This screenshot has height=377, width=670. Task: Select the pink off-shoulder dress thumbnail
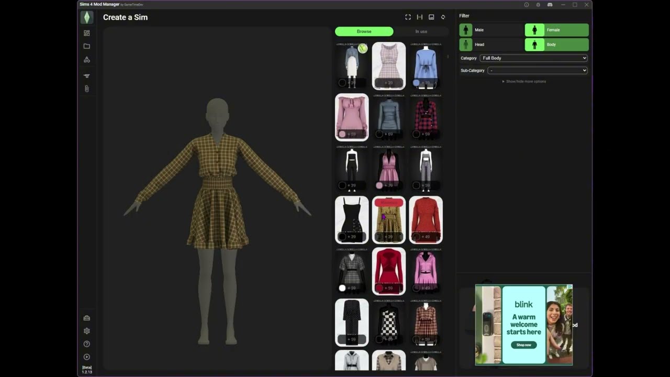point(352,117)
